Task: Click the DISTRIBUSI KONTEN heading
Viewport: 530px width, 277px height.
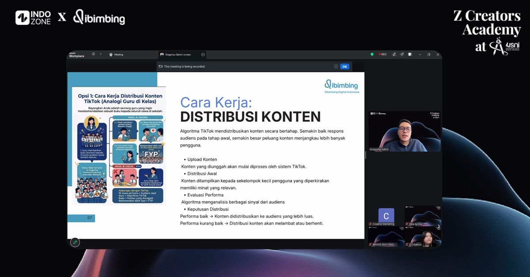Action: pos(250,117)
